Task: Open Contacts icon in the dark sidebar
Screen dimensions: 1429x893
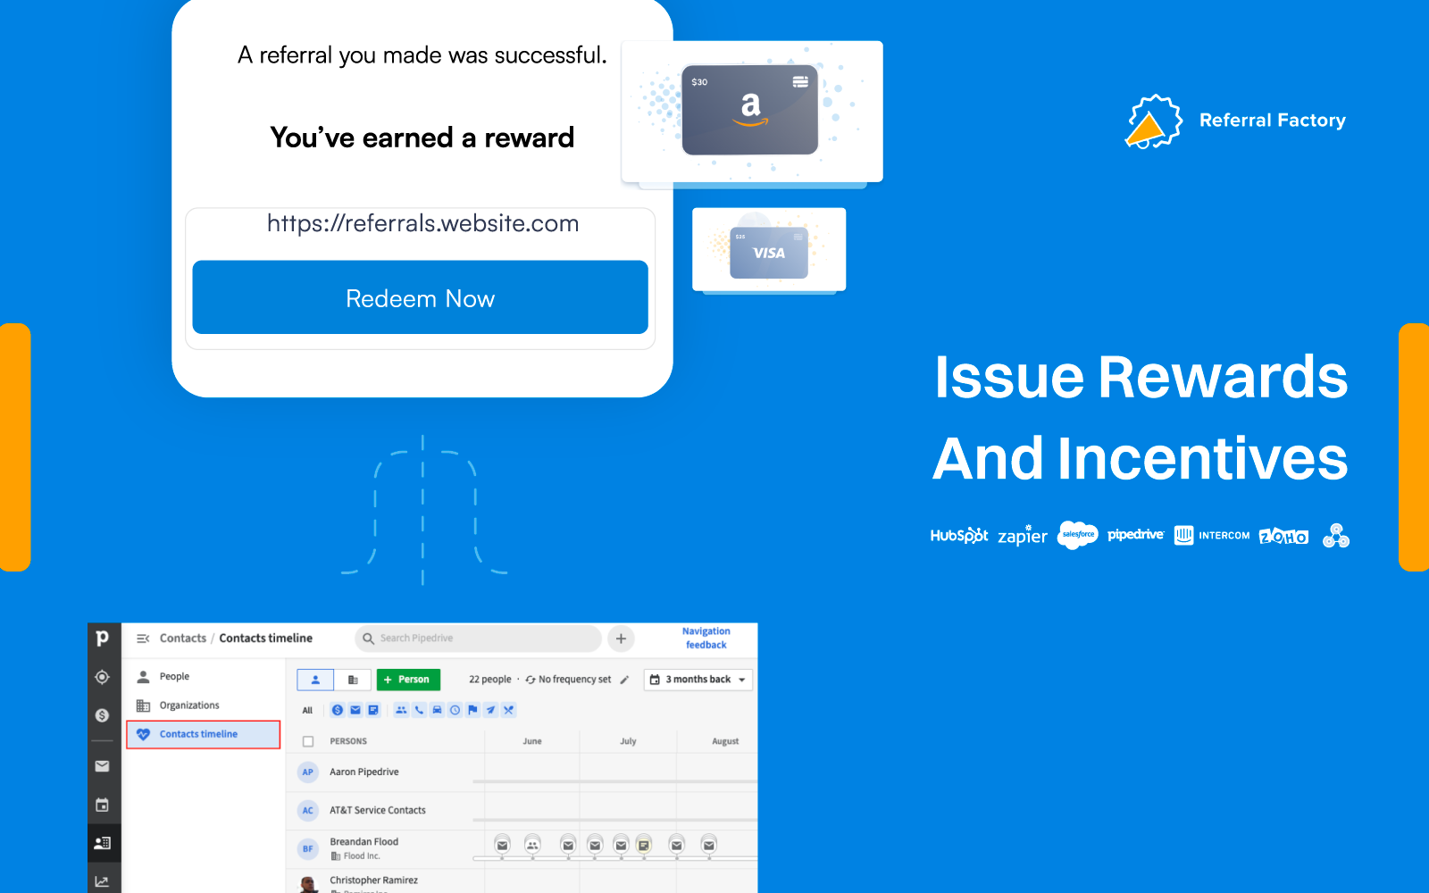Action: (x=102, y=843)
